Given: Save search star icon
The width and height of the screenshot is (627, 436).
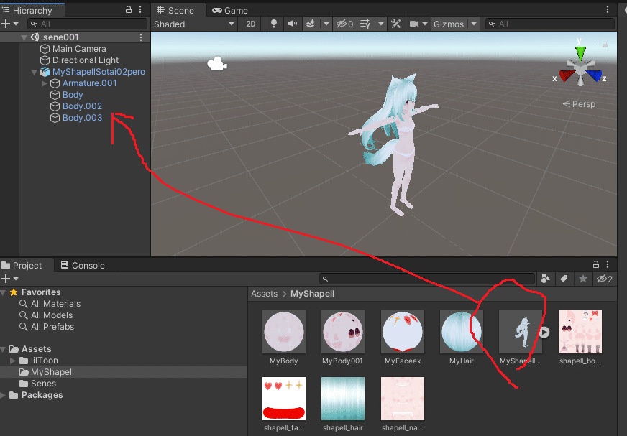Looking at the screenshot, I should click(583, 279).
